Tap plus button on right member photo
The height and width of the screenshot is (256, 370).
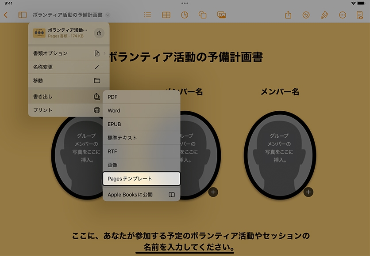coord(308,192)
